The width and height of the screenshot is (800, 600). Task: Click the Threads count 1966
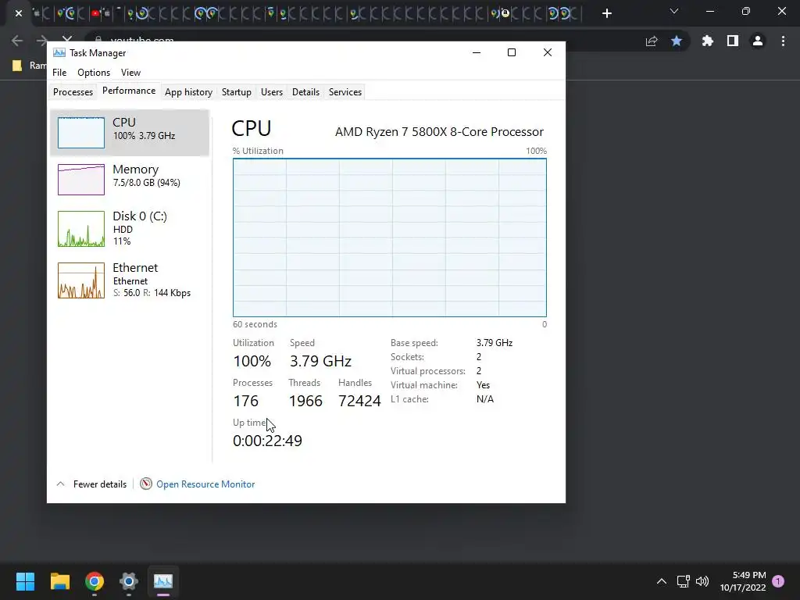tap(305, 401)
